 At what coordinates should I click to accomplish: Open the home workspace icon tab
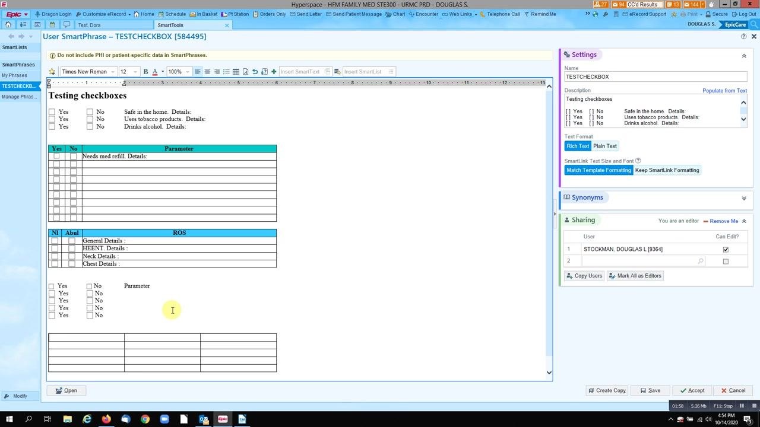coord(8,25)
